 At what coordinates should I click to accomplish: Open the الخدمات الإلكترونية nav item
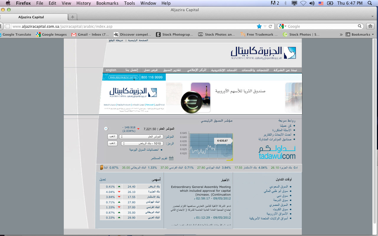pyautogui.click(x=224, y=70)
